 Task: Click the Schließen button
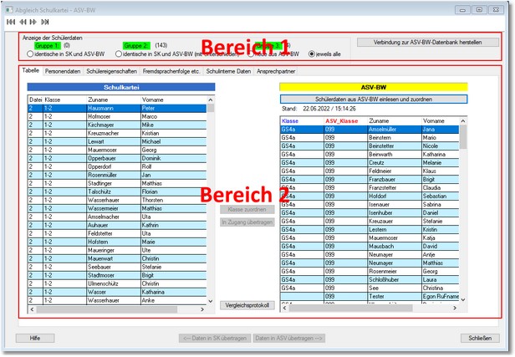[480, 339]
